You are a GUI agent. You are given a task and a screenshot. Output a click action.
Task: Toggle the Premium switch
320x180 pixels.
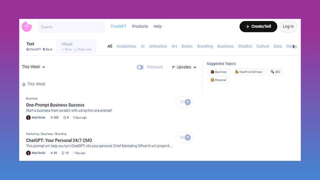click(x=140, y=67)
